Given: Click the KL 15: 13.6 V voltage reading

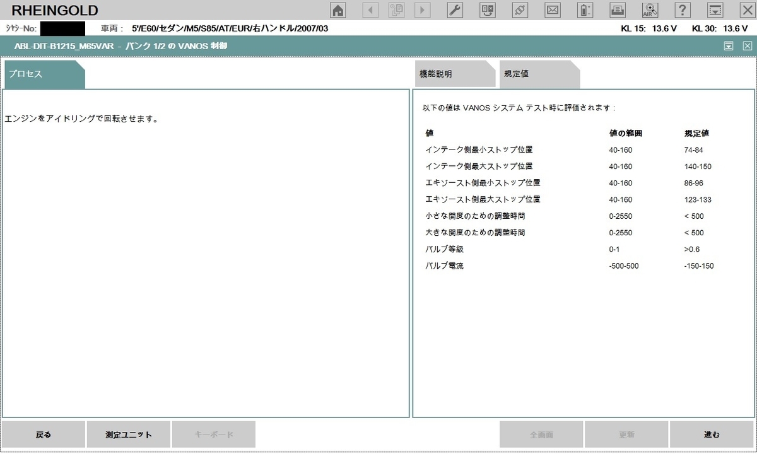Looking at the screenshot, I should pos(648,28).
